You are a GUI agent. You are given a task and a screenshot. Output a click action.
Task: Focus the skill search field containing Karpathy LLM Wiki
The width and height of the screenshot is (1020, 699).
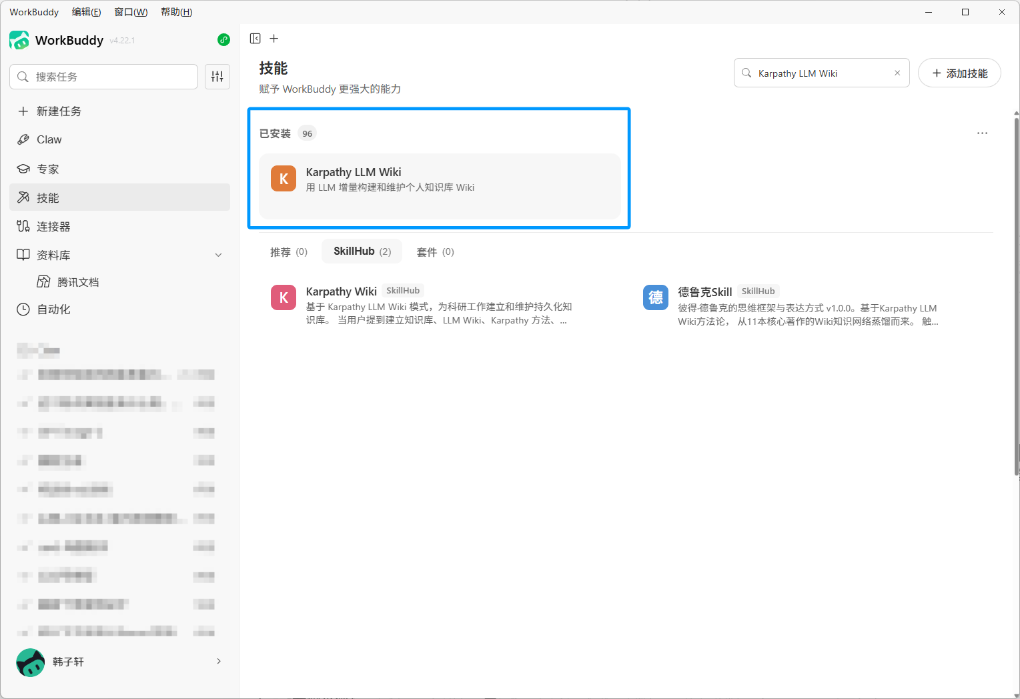[822, 73]
